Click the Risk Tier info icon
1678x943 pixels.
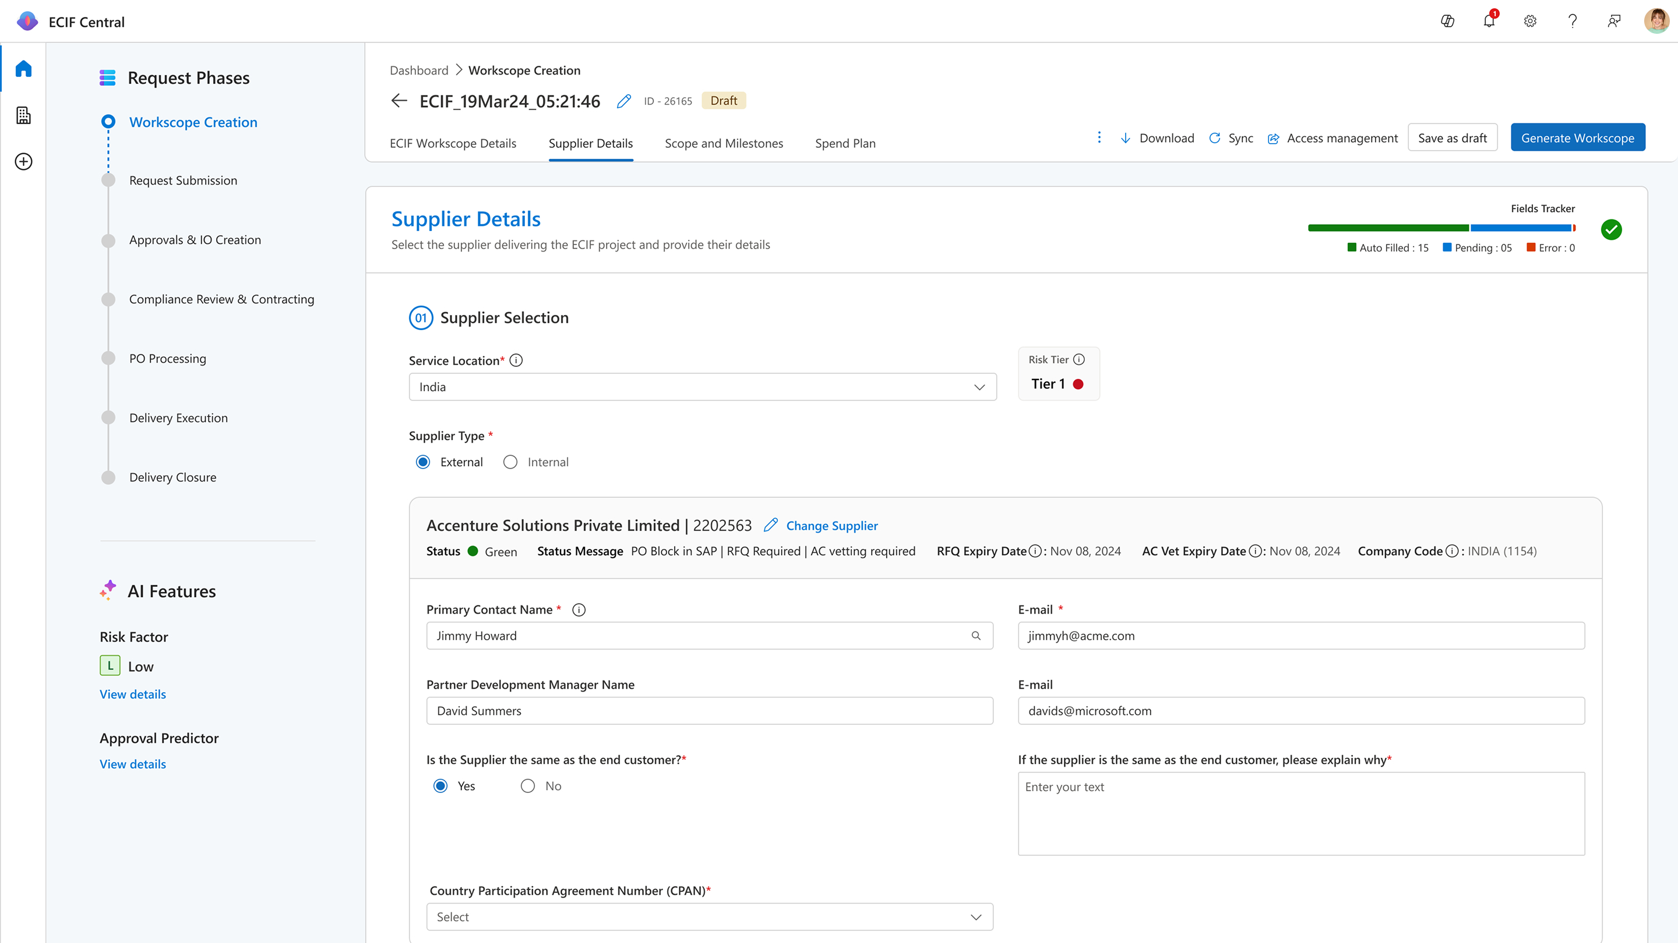[x=1080, y=359]
